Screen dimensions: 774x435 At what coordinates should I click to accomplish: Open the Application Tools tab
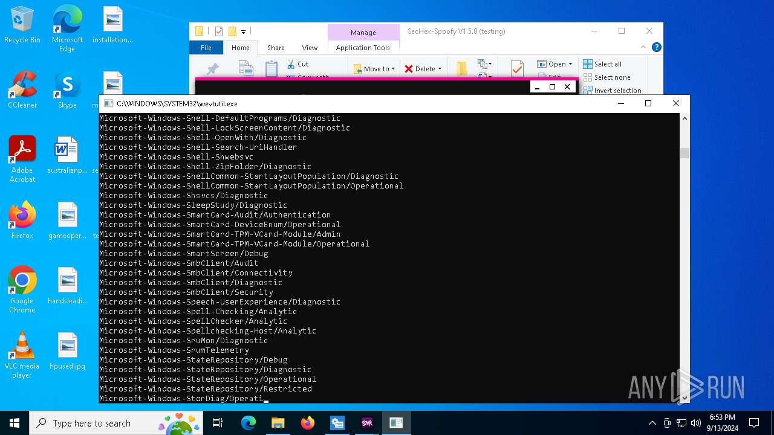tap(363, 48)
